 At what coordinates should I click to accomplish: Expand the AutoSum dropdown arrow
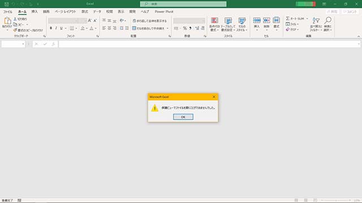[307, 19]
